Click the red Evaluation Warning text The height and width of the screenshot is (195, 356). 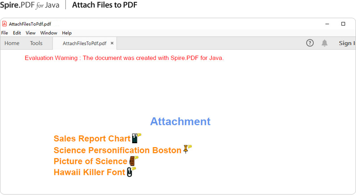coord(124,58)
